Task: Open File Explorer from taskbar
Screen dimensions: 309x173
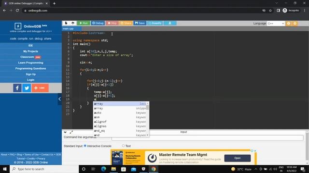Action: tap(113, 169)
